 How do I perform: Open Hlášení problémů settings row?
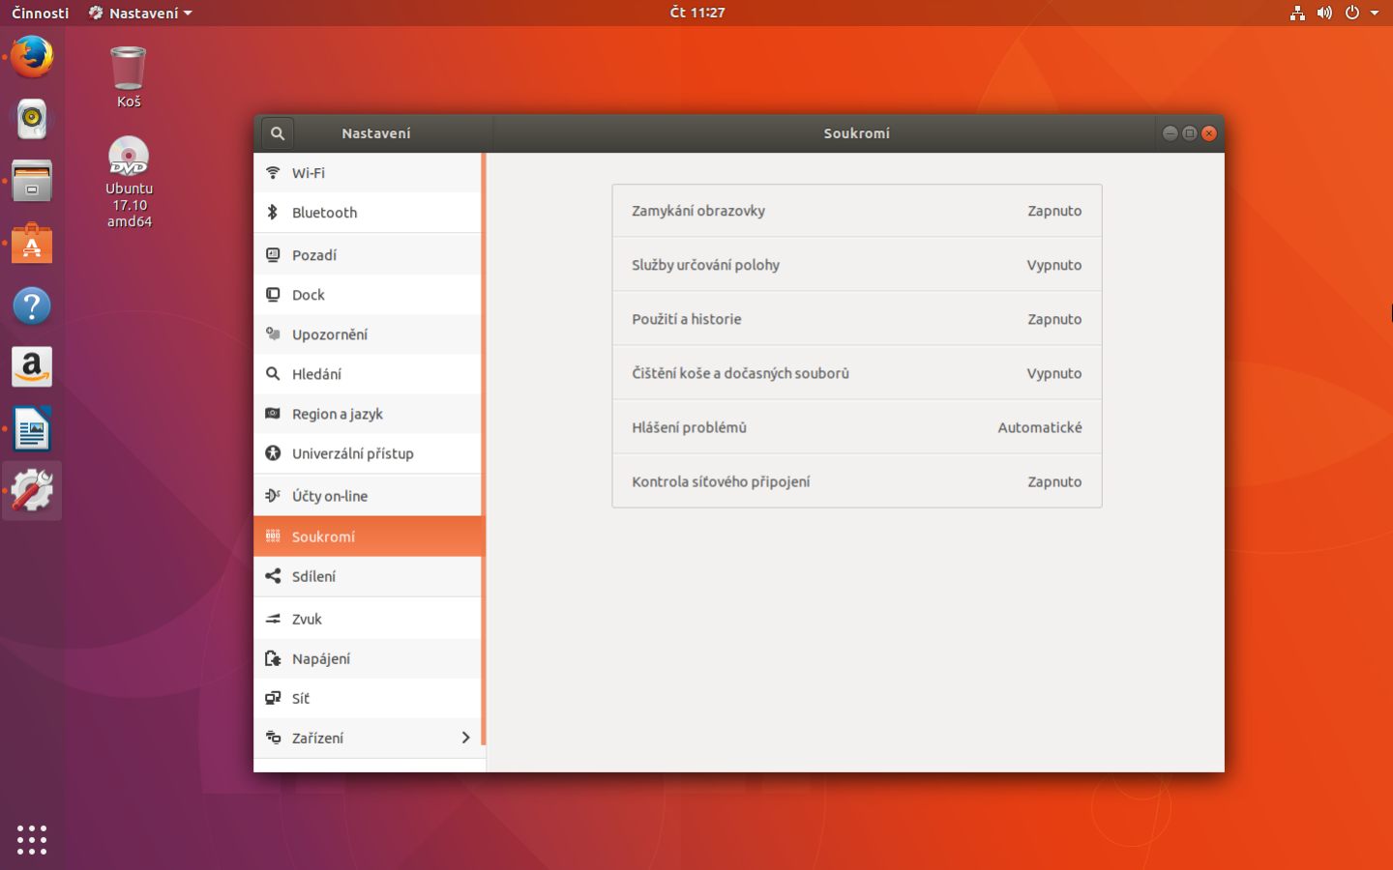point(856,426)
